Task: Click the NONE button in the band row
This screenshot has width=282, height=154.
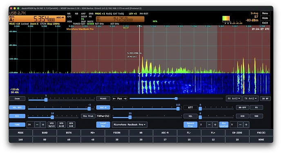Action: pos(261,139)
